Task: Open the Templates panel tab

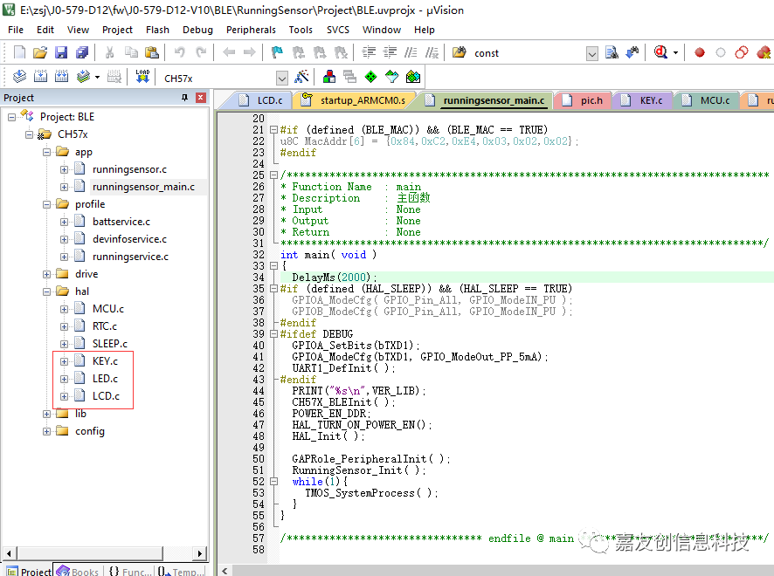Action: (x=180, y=571)
